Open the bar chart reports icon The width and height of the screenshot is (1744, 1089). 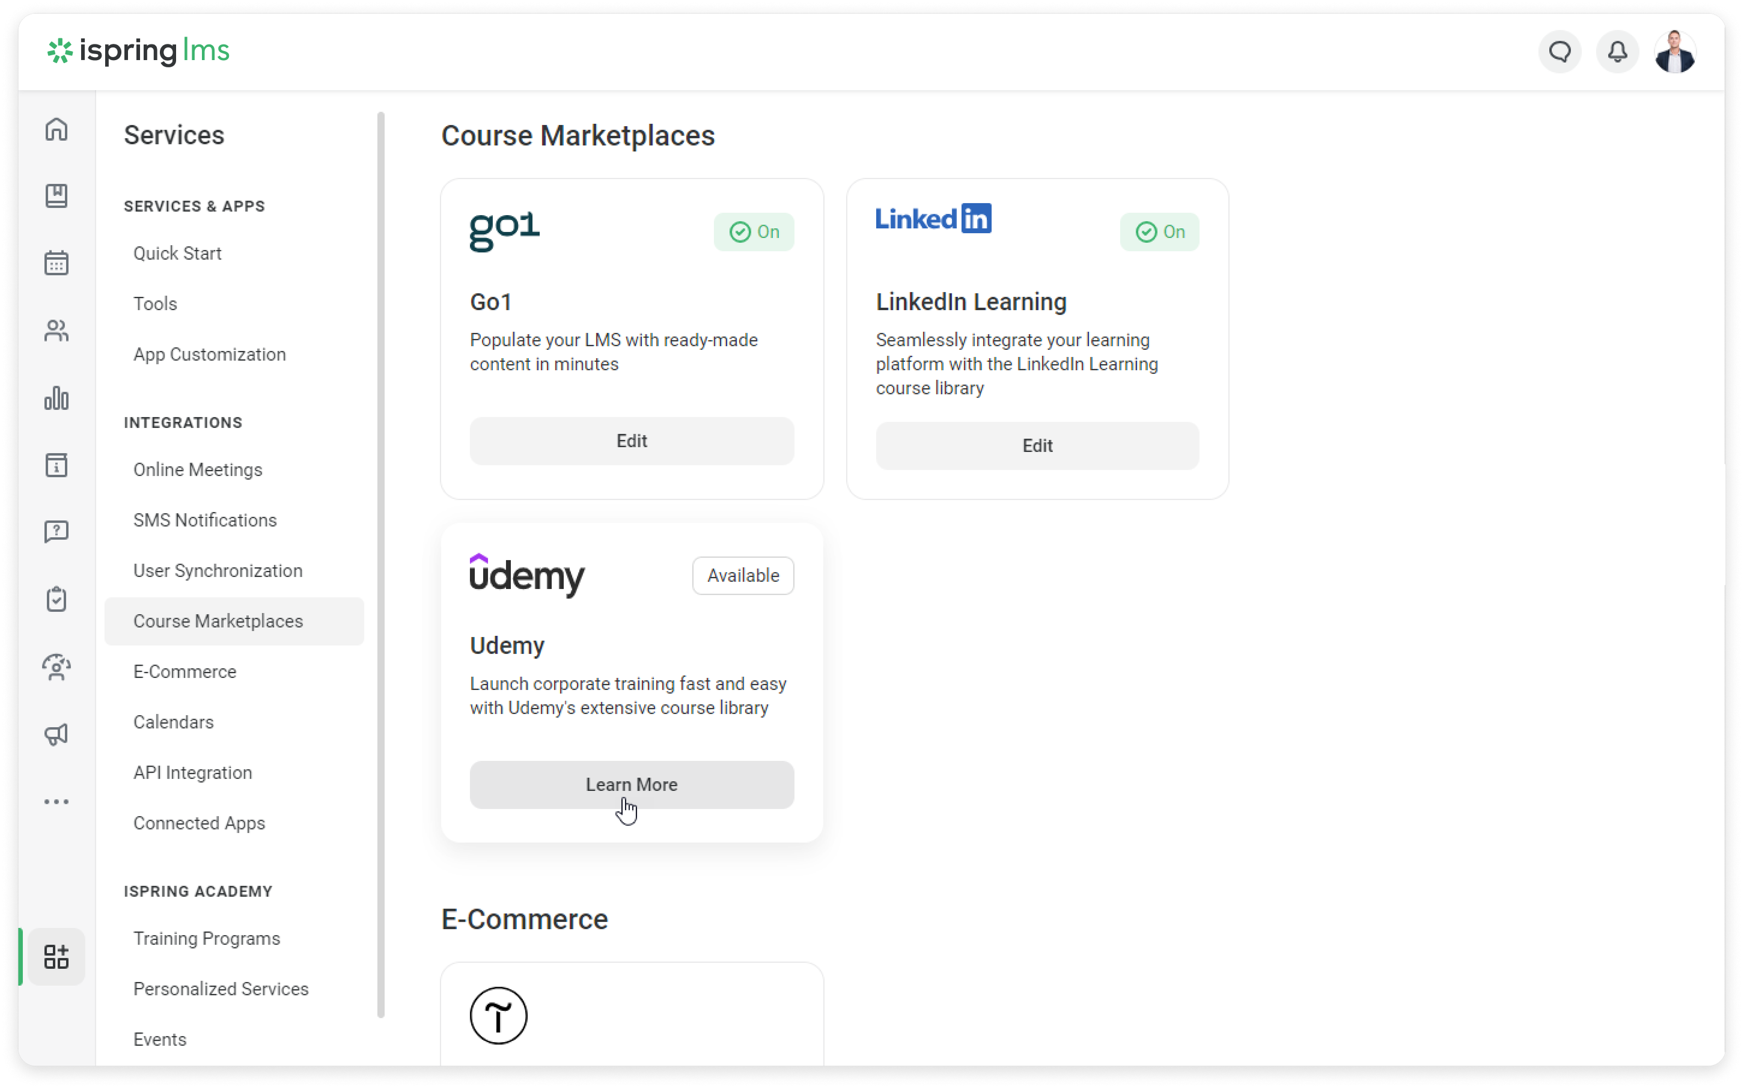pyautogui.click(x=56, y=398)
